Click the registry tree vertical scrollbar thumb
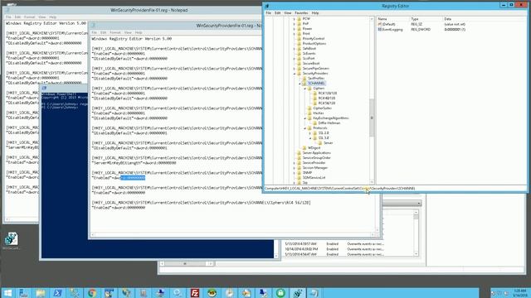This screenshot has width=531, height=298. pos(372,118)
